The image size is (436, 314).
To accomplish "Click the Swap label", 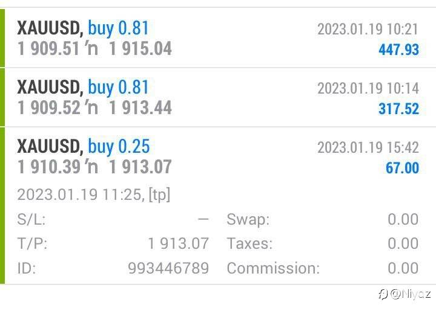I will click(248, 220).
